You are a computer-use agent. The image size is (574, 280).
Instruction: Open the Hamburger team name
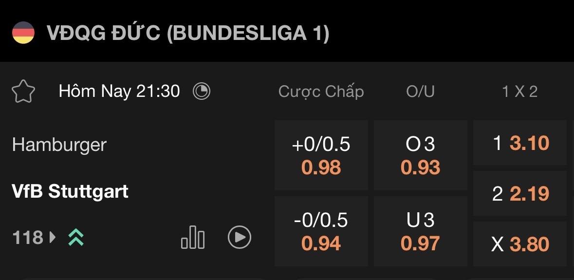pyautogui.click(x=59, y=145)
